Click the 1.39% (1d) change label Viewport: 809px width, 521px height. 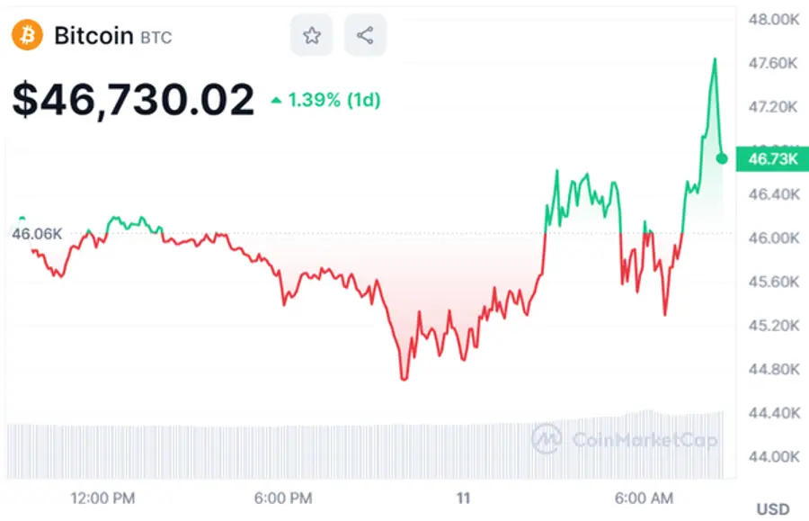click(333, 100)
